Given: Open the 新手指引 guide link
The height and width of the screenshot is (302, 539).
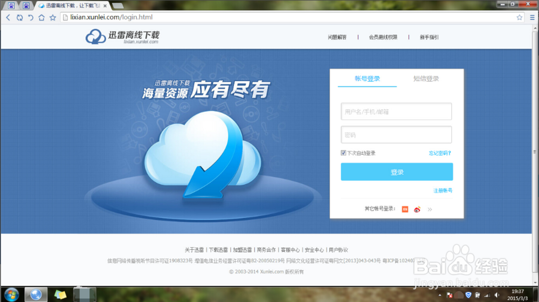Looking at the screenshot, I should click(429, 37).
